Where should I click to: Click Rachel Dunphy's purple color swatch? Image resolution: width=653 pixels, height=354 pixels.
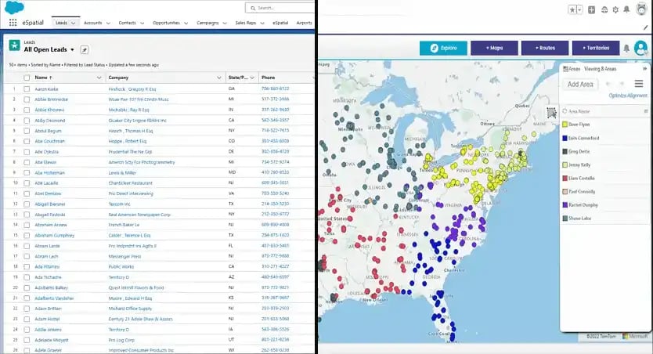[565, 205]
